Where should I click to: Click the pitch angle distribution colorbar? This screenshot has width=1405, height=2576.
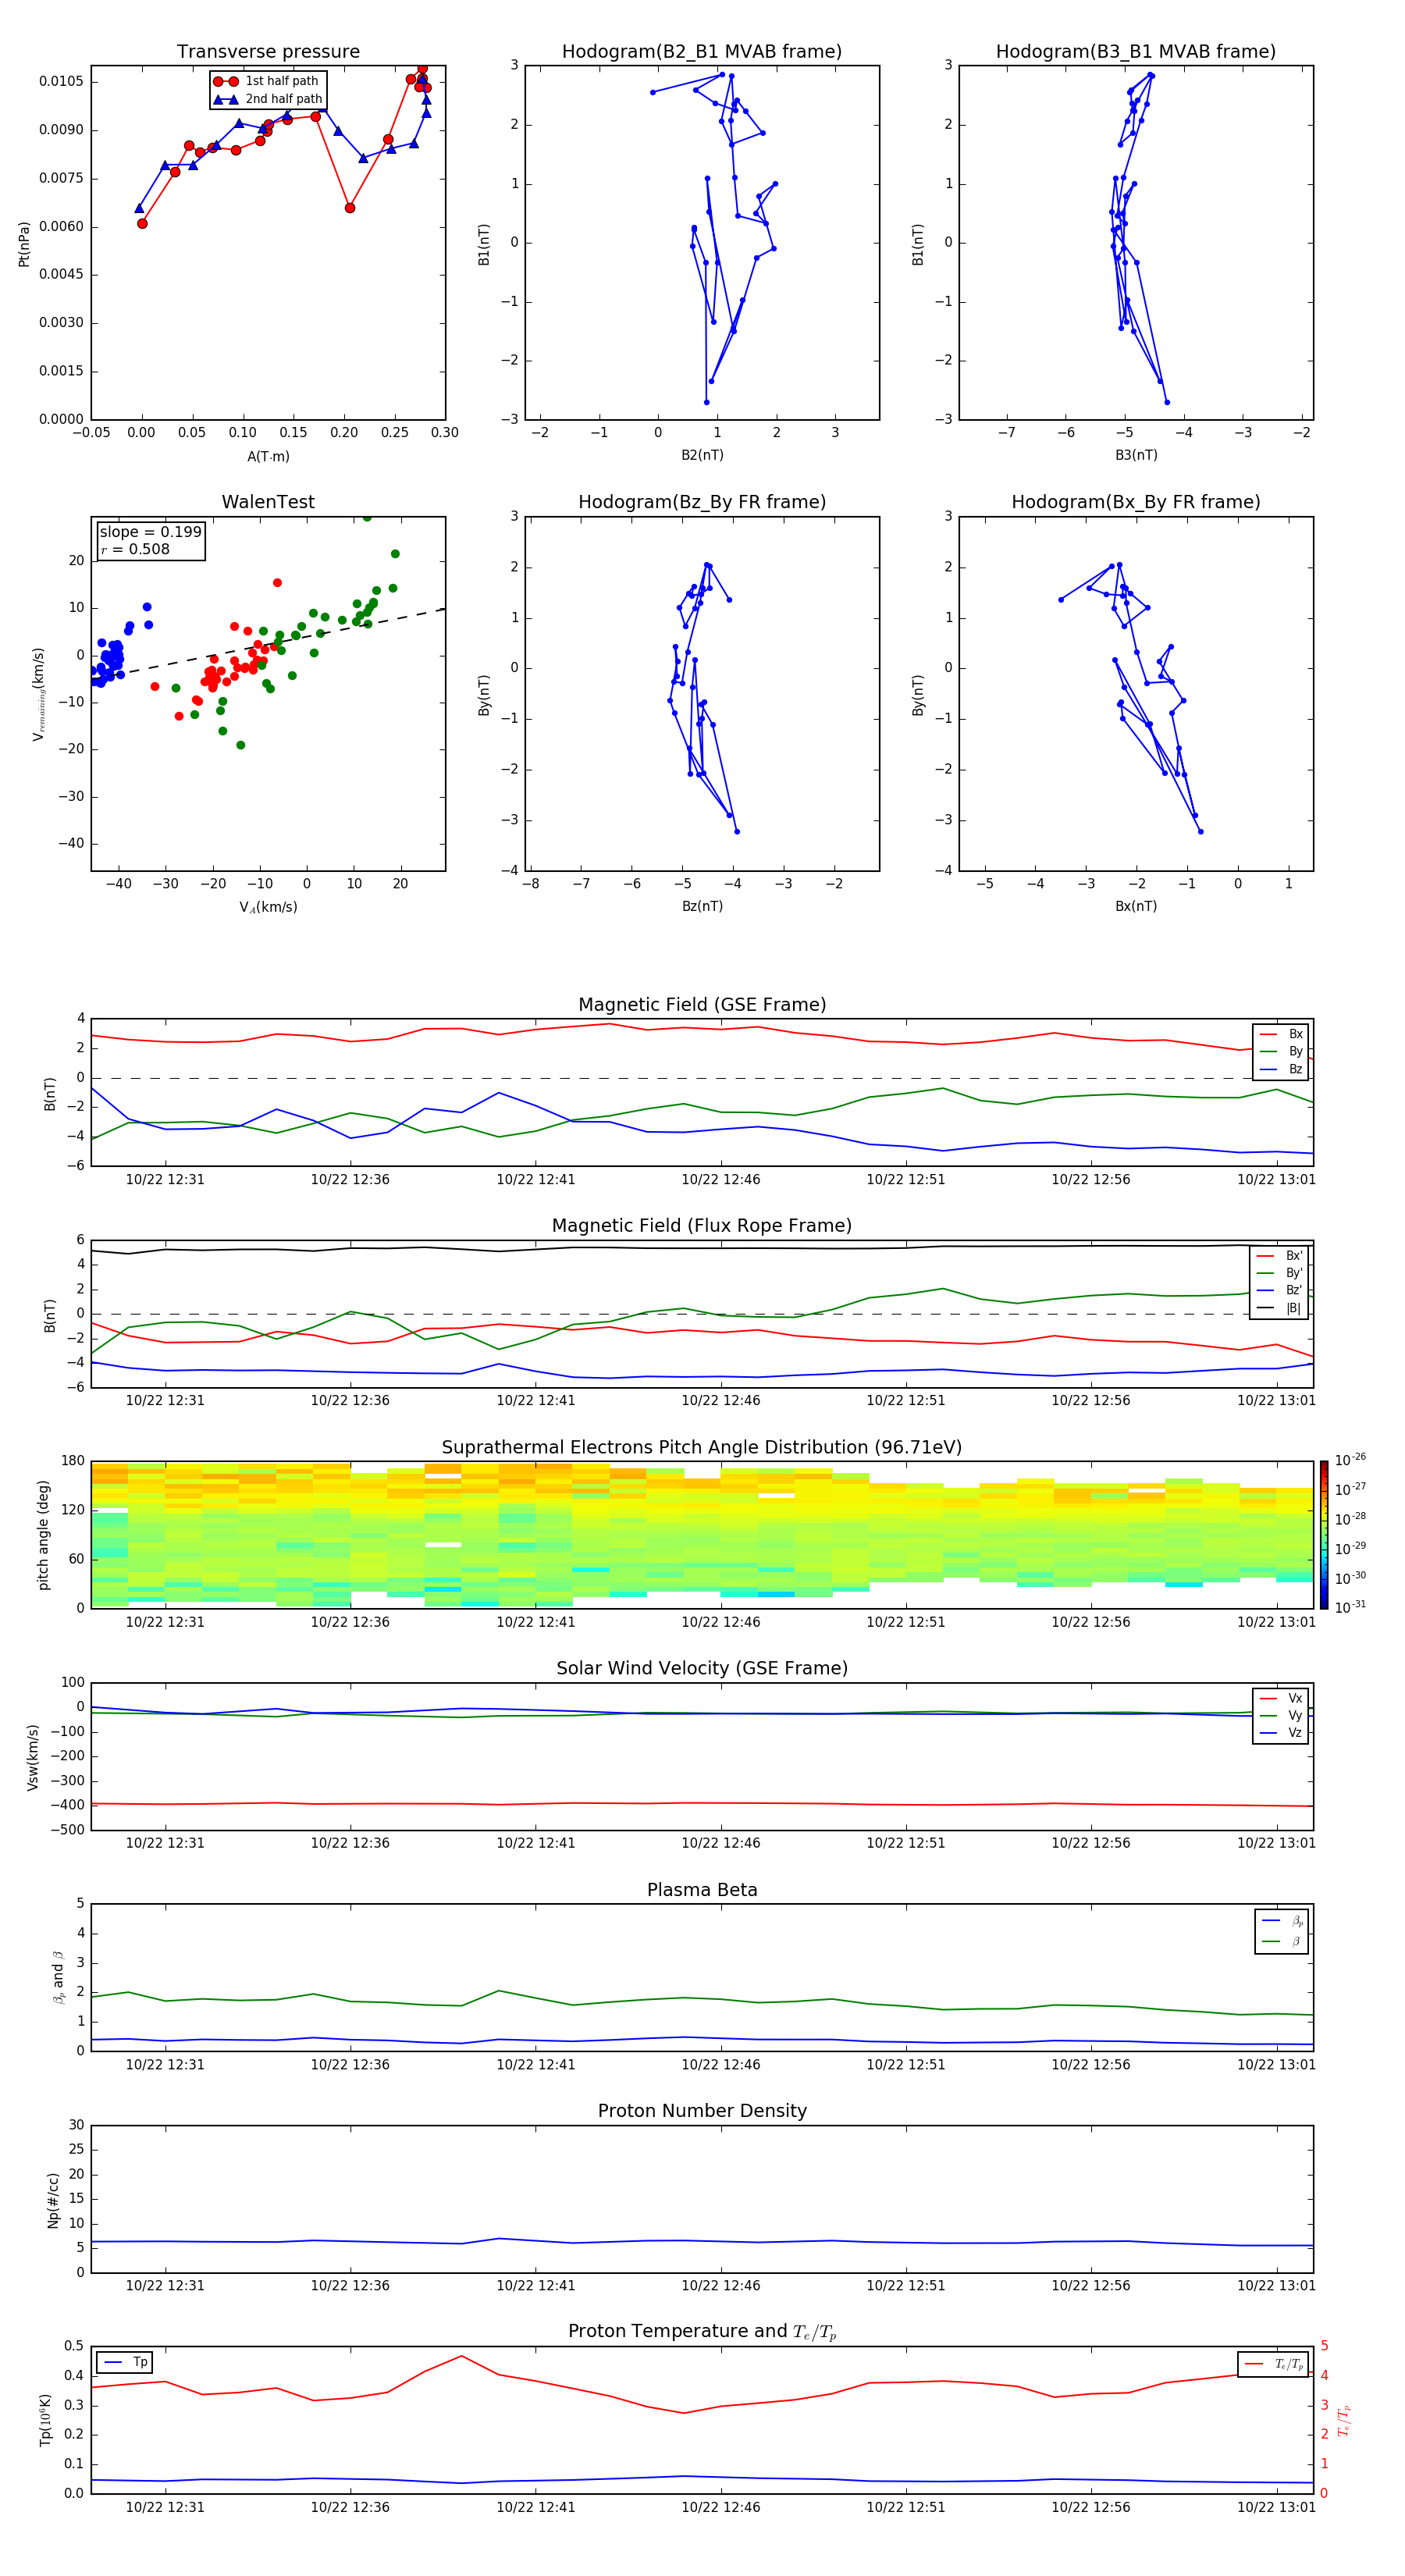[x=1324, y=1535]
